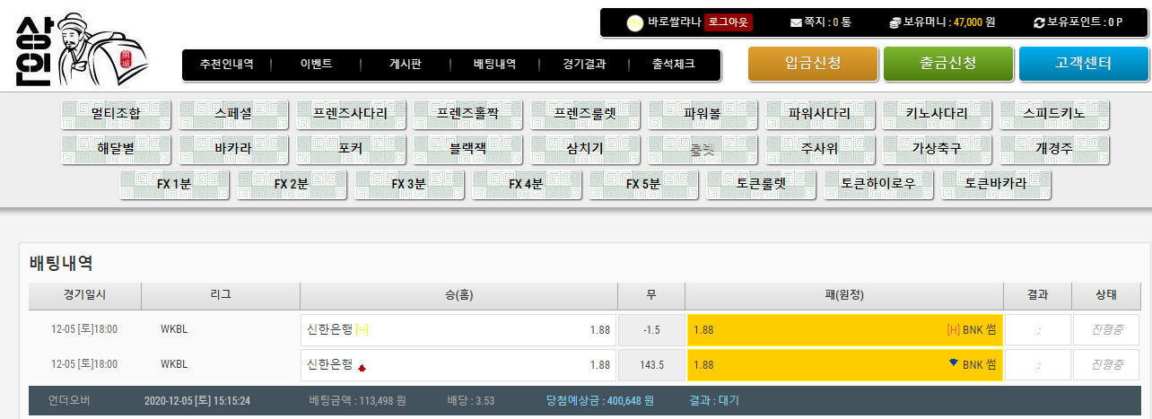1152x419 pixels.
Task: Select the 멀티조합 game category
Action: tap(116, 114)
